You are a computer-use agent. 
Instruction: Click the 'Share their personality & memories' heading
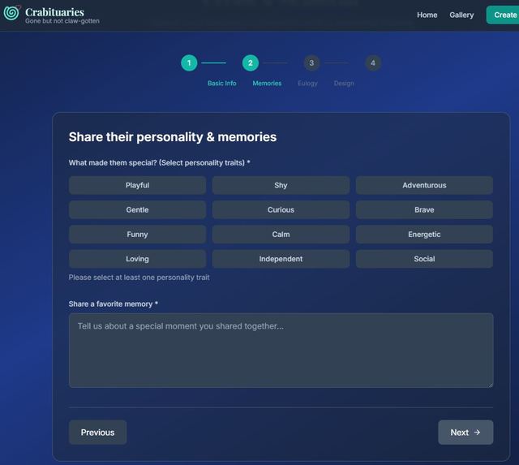click(173, 137)
